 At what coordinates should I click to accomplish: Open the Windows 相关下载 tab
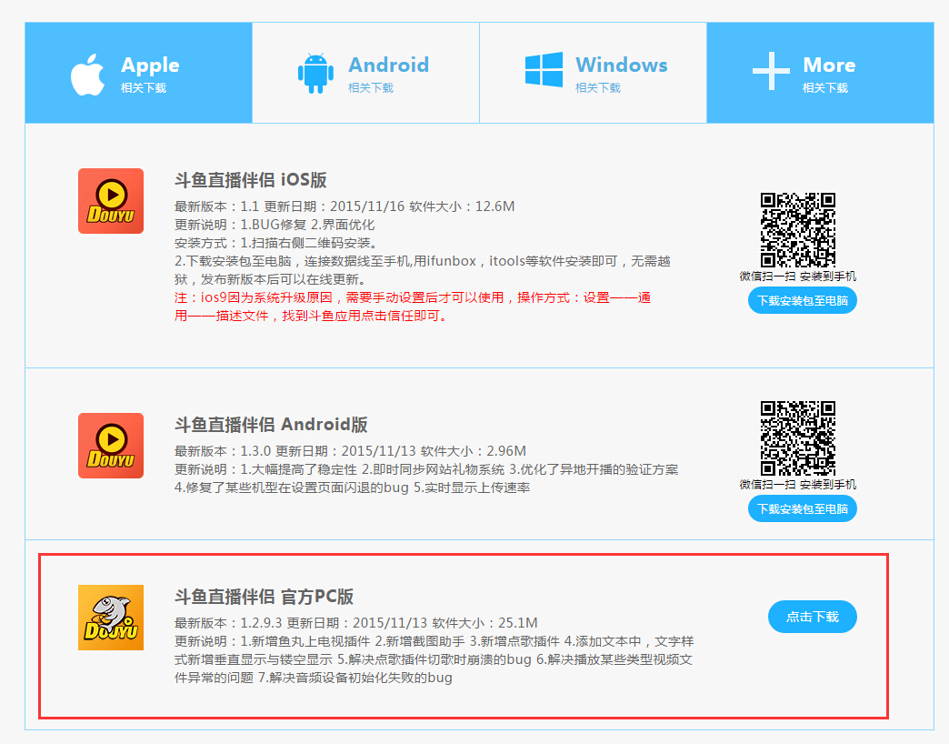[x=593, y=72]
